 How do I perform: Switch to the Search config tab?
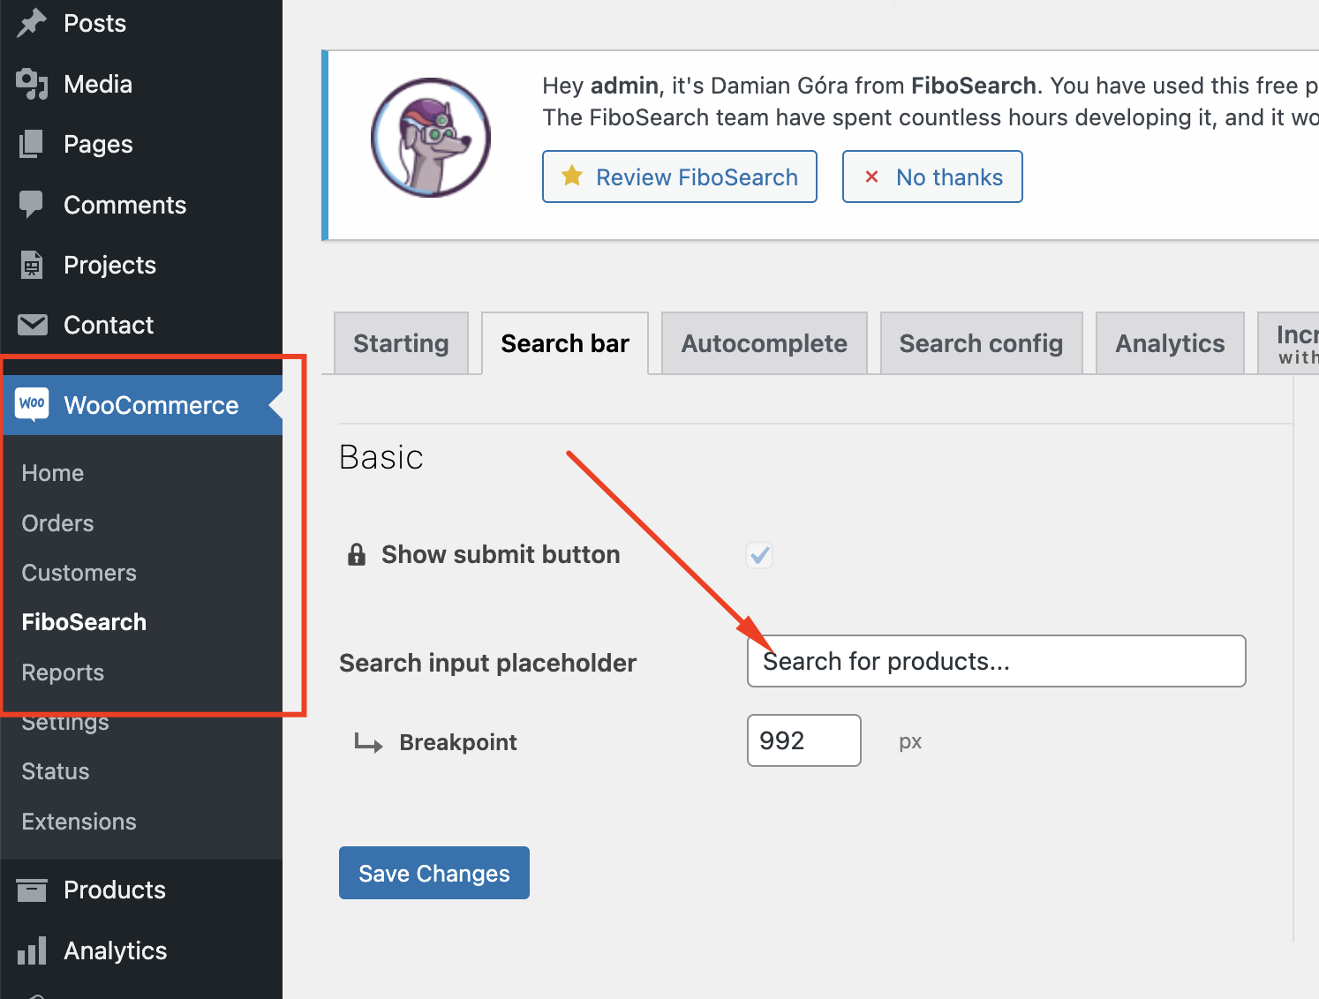point(981,343)
